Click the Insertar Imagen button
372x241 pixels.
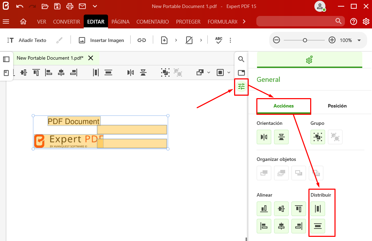[x=101, y=40]
